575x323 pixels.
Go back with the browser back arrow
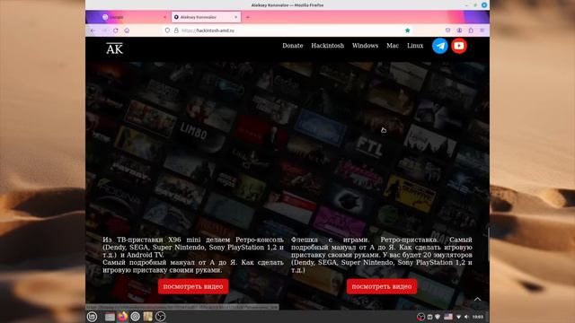(93, 31)
